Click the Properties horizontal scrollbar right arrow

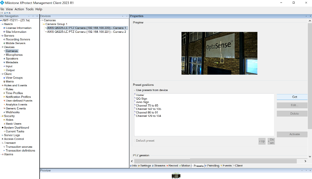tap(305, 161)
